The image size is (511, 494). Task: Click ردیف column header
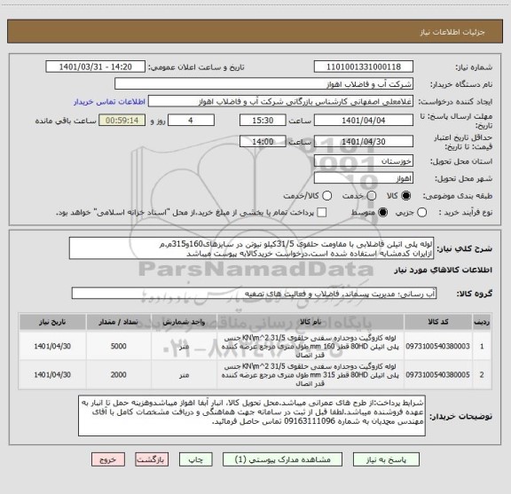[x=482, y=322]
